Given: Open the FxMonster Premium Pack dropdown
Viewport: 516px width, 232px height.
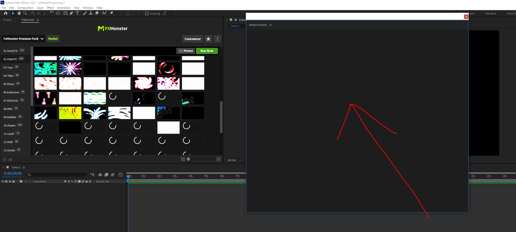Looking at the screenshot, I should click(23, 39).
